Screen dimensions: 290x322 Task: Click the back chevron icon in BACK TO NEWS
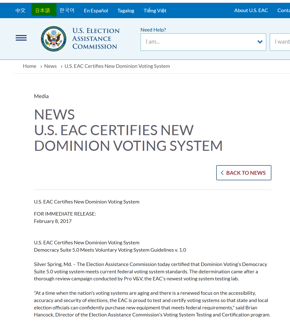pos(222,173)
